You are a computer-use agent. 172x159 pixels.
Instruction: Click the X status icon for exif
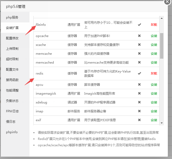(139, 120)
